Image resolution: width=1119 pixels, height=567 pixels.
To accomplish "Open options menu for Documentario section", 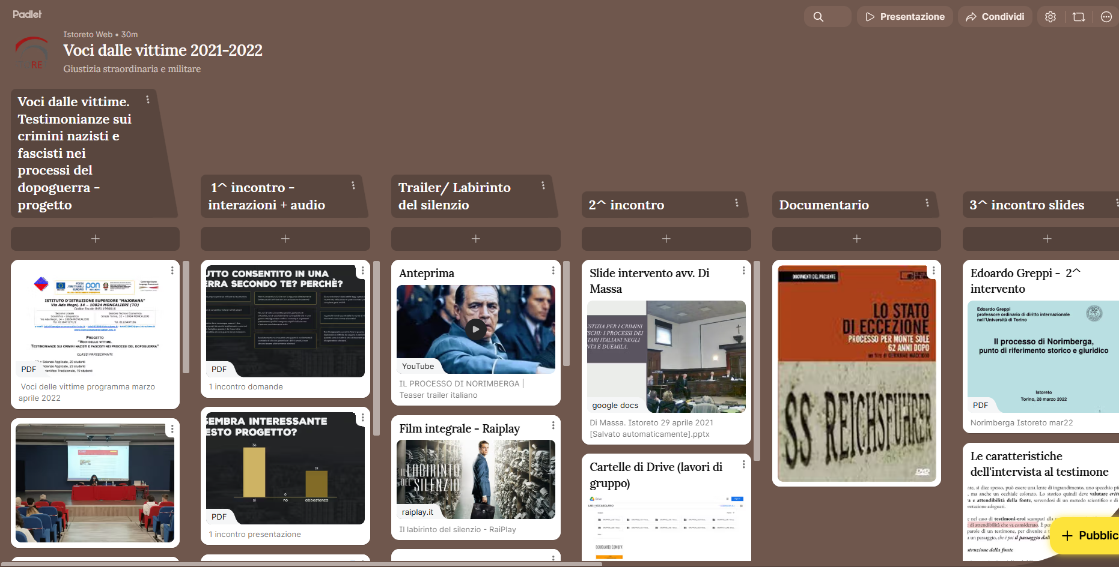I will (x=927, y=203).
